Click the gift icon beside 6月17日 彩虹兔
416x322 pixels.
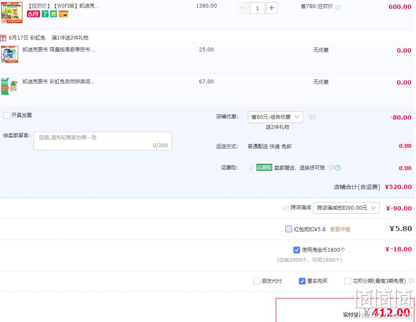(x=3, y=37)
